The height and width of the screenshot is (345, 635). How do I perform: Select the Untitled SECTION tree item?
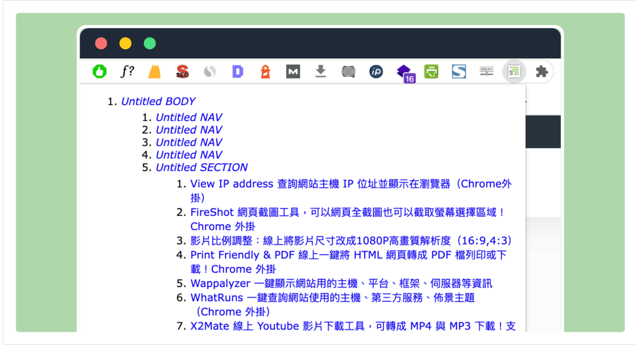201,167
